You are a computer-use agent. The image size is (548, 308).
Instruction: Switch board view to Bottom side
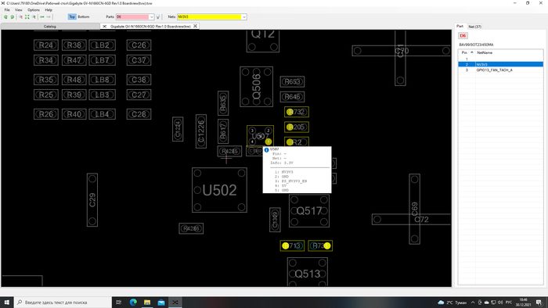84,16
